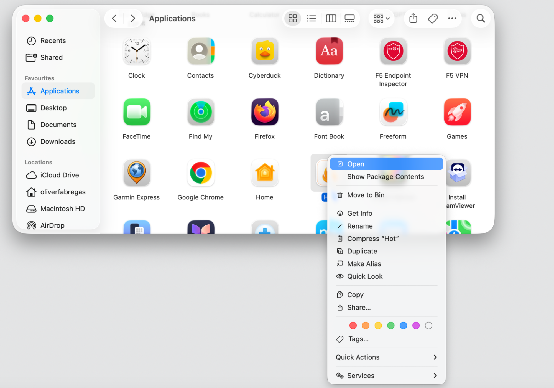The height and width of the screenshot is (388, 554).
Task: Open Desktop in the sidebar
Action: pos(58,108)
